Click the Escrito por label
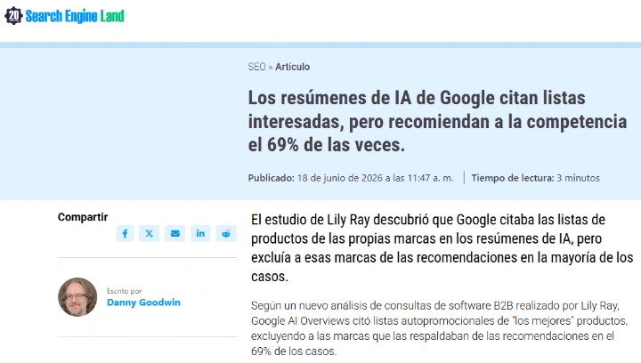The height and width of the screenshot is (363, 641). click(125, 291)
